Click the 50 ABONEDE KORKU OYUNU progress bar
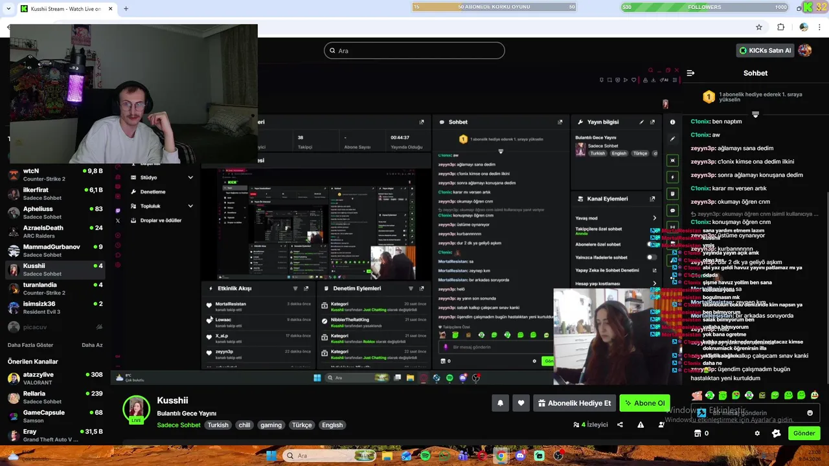 494,7
